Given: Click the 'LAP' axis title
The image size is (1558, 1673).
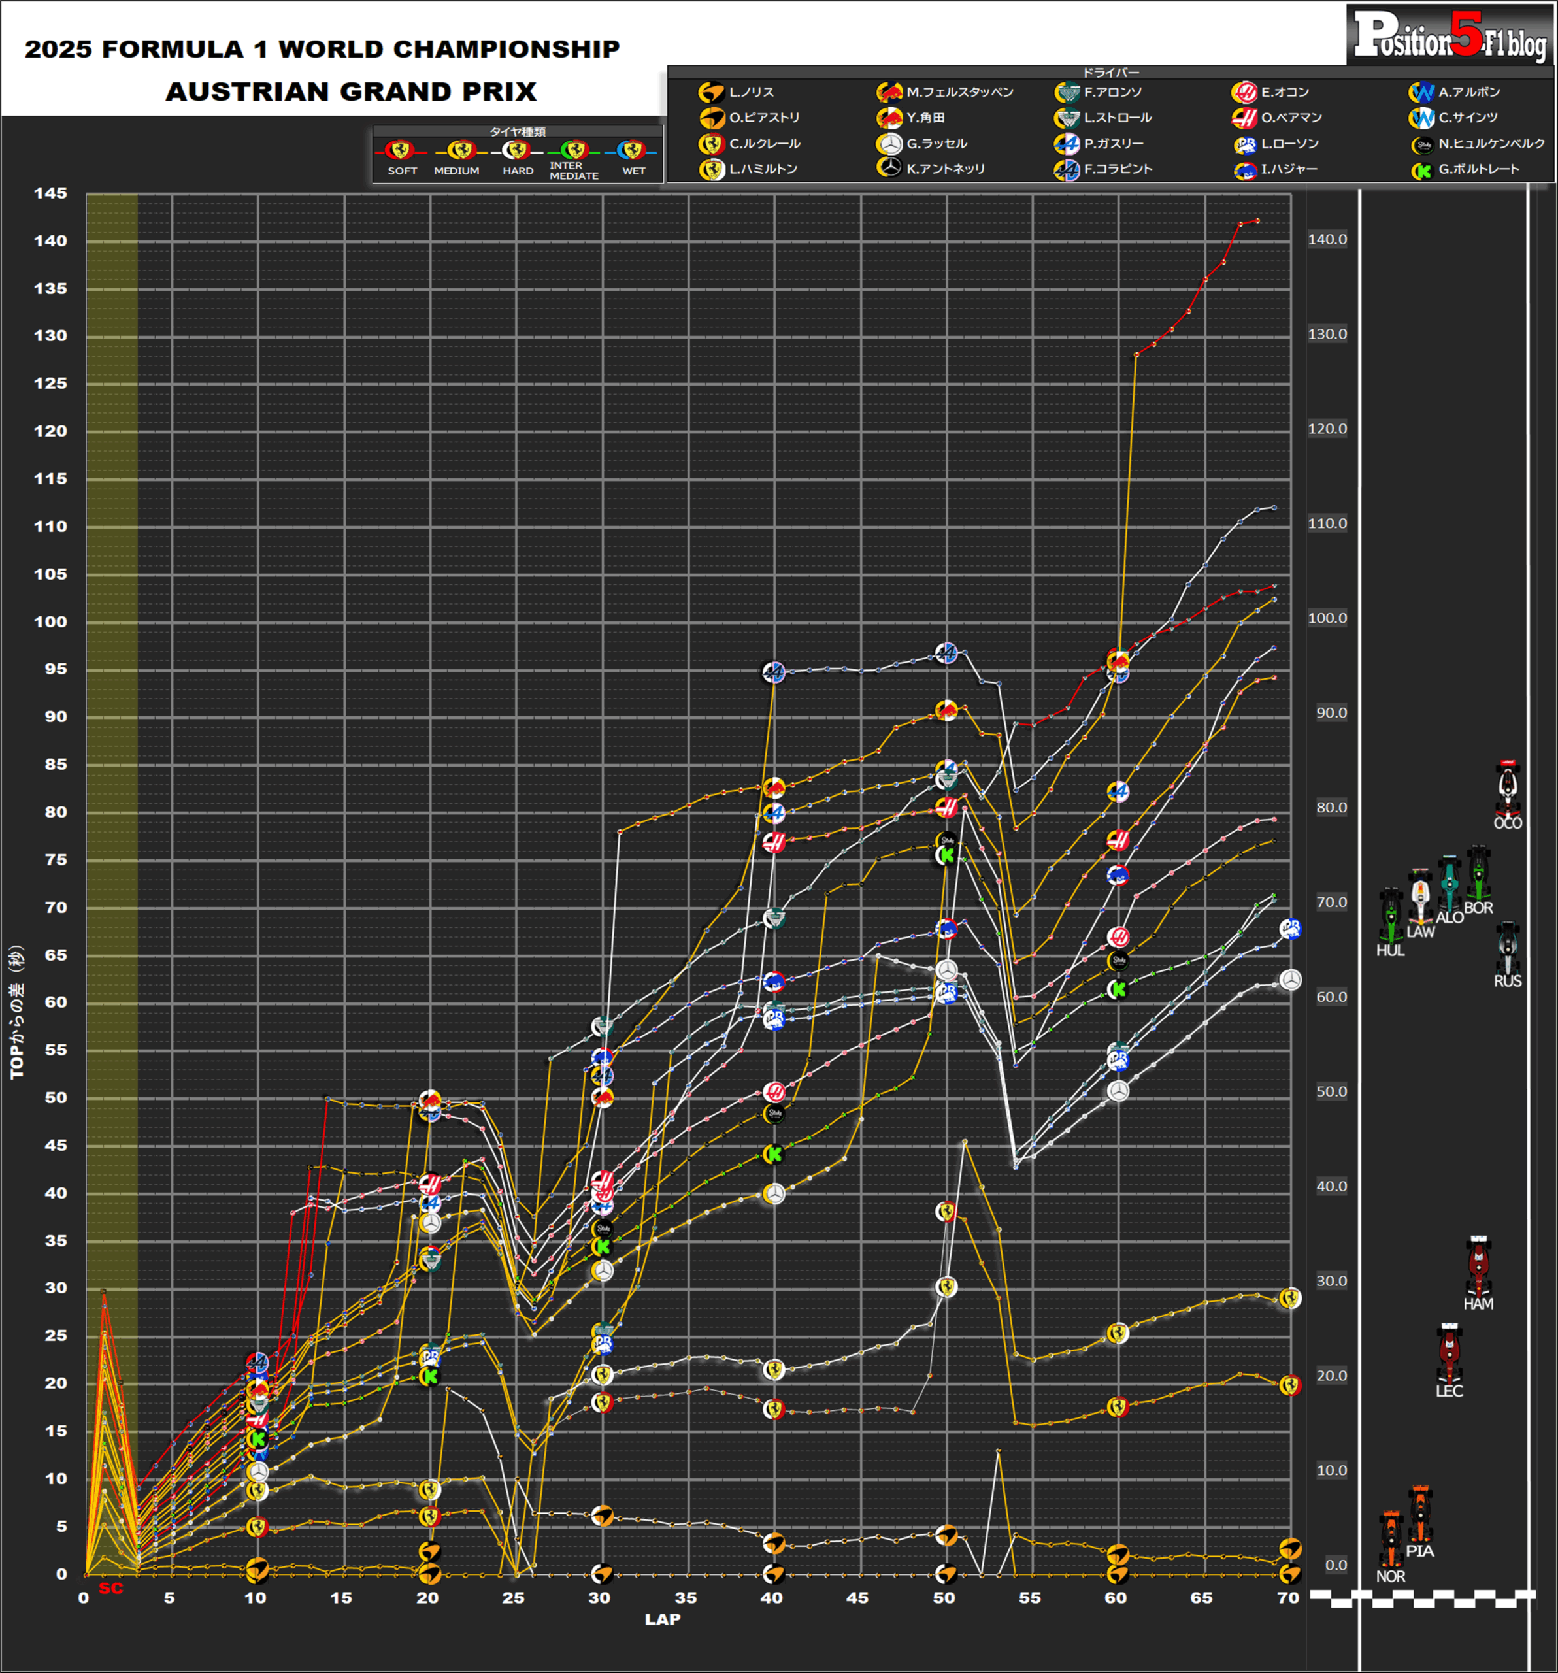Looking at the screenshot, I should pyautogui.click(x=663, y=1619).
